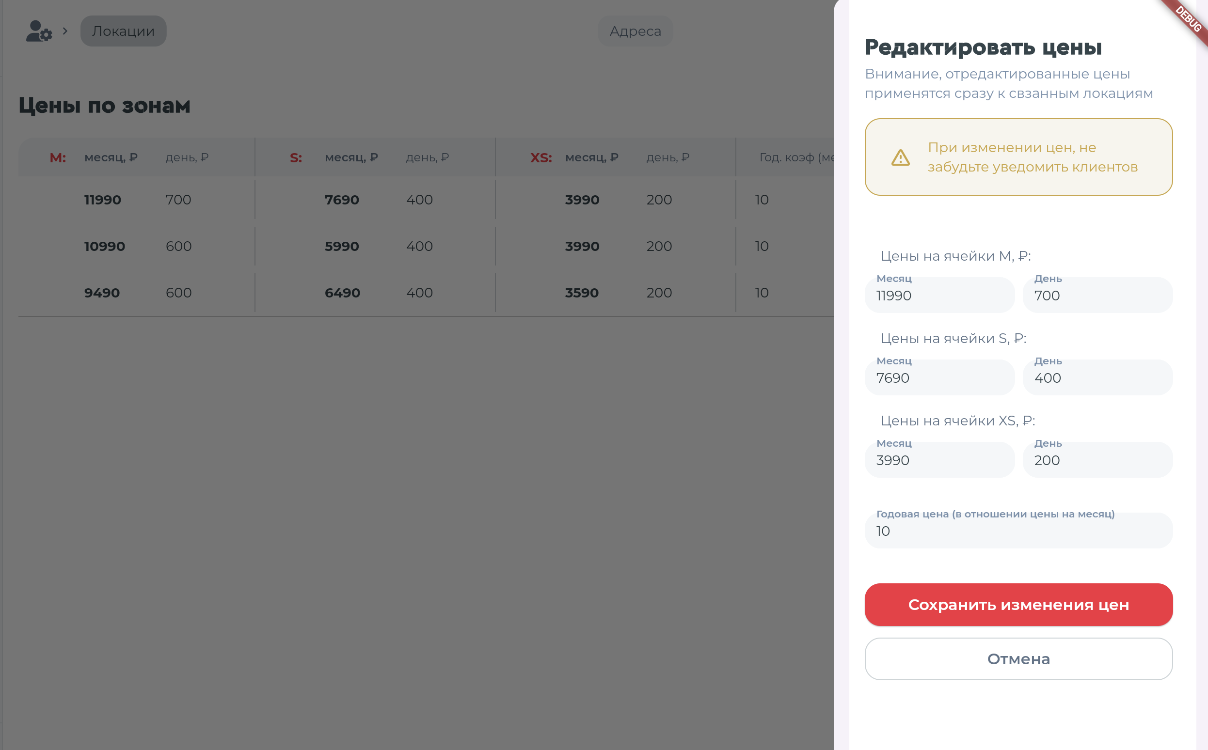Select the 10990 monthly M price in the table
The image size is (1208, 750).
point(104,246)
